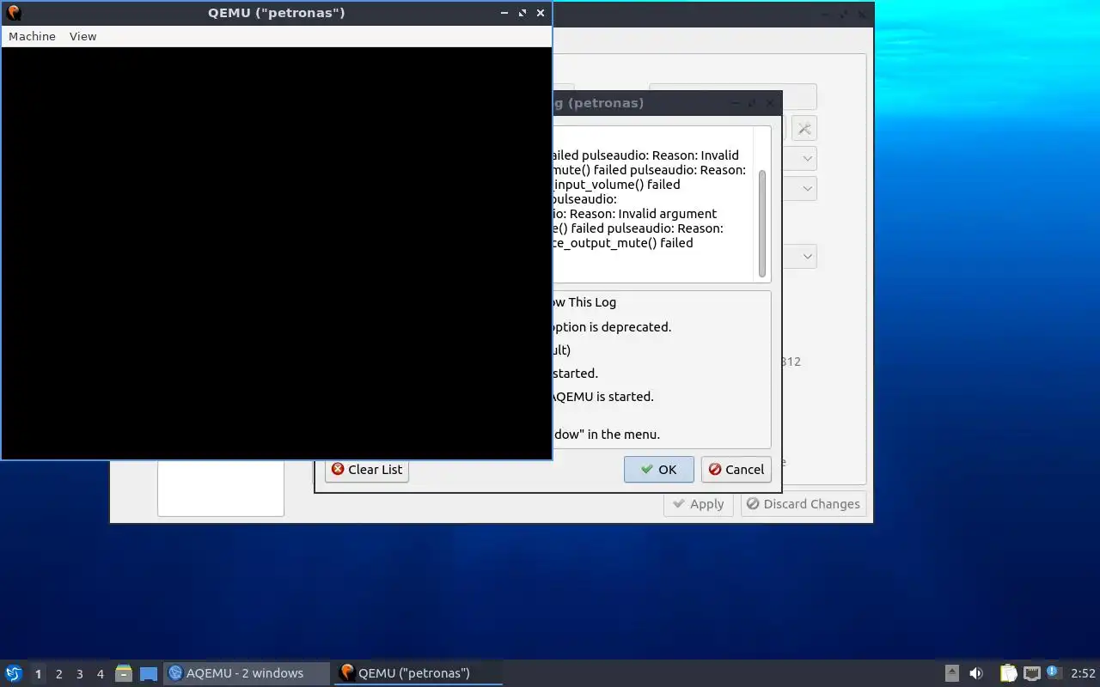Click Apply in the AQEMU window
Viewport: 1100px width, 687px height.
(x=699, y=503)
